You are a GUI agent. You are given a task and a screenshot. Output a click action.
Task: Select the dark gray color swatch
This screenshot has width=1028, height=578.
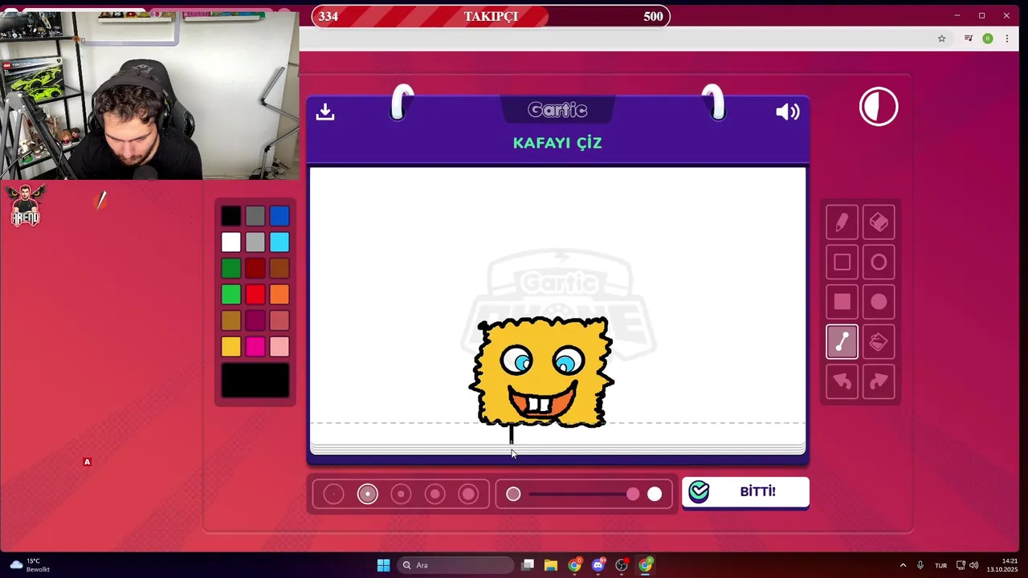point(255,216)
